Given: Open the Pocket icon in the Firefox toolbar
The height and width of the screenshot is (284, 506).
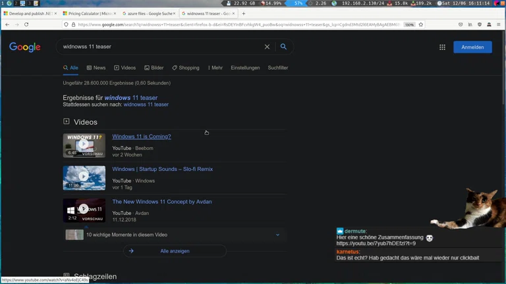Looking at the screenshot, I should (461, 24).
